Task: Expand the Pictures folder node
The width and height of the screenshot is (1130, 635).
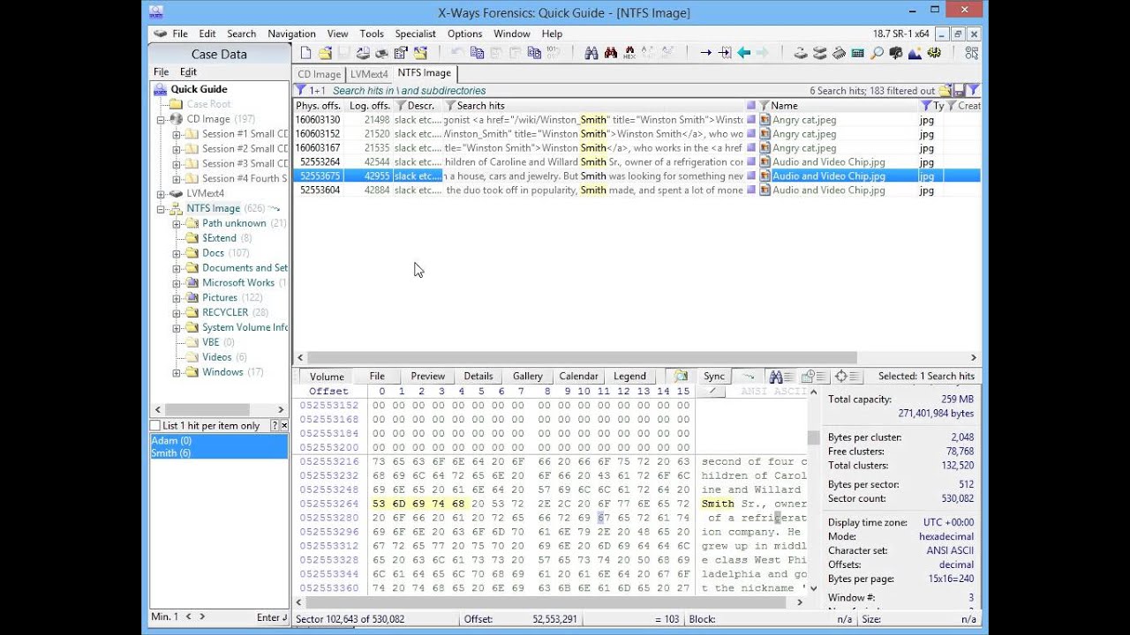Action: coord(177,298)
